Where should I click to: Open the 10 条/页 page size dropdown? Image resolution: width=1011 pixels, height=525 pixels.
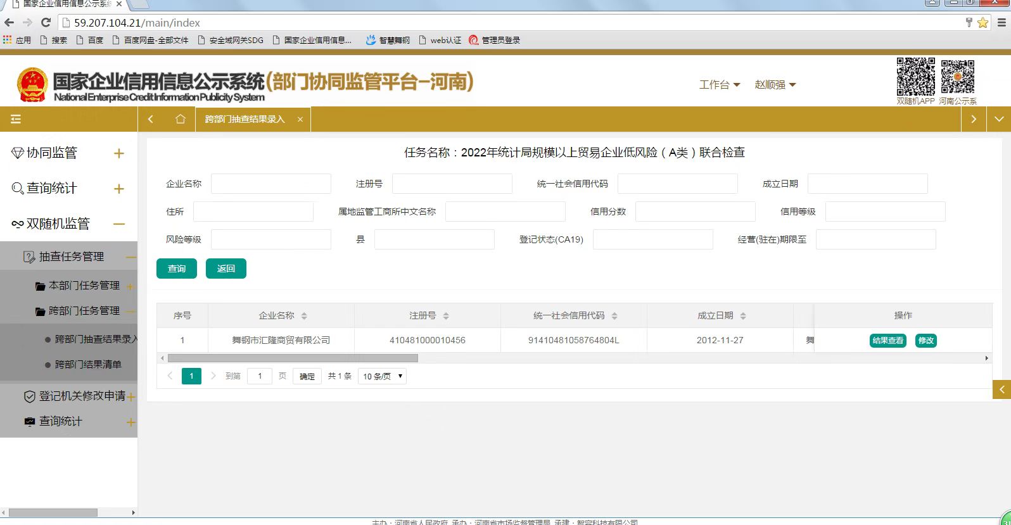click(382, 376)
